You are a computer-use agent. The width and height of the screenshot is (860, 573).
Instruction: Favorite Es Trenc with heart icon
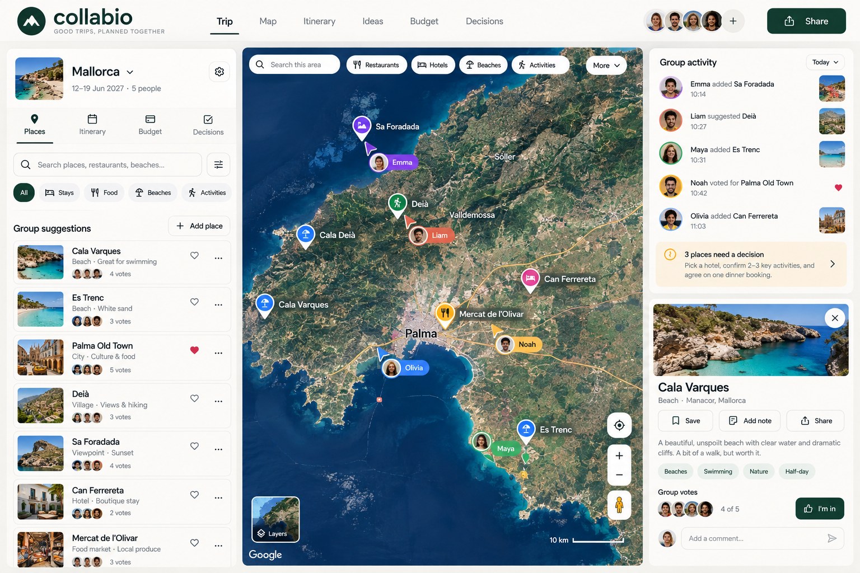coord(194,302)
